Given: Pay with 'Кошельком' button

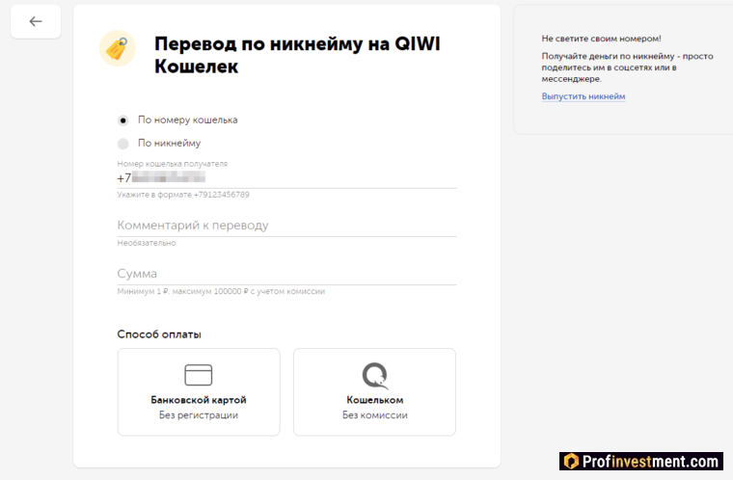Looking at the screenshot, I should 374,392.
